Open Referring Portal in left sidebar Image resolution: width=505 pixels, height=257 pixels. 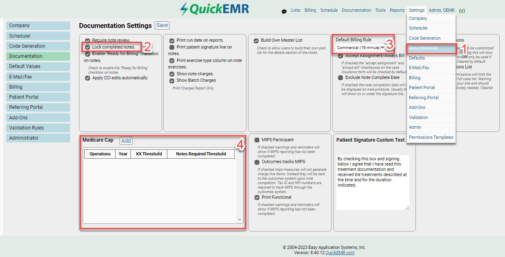click(x=38, y=107)
